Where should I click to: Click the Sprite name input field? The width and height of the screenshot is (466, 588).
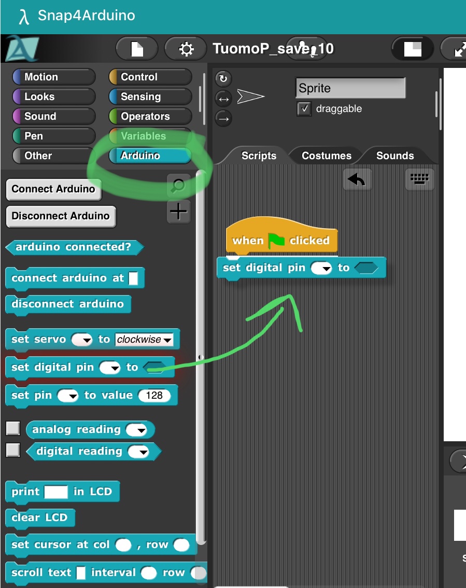pos(350,88)
